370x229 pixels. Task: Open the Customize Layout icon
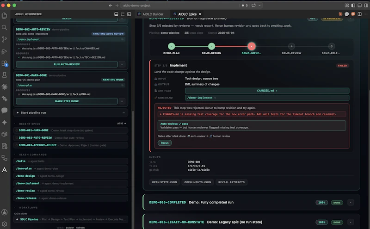pyautogui.click(x=346, y=6)
